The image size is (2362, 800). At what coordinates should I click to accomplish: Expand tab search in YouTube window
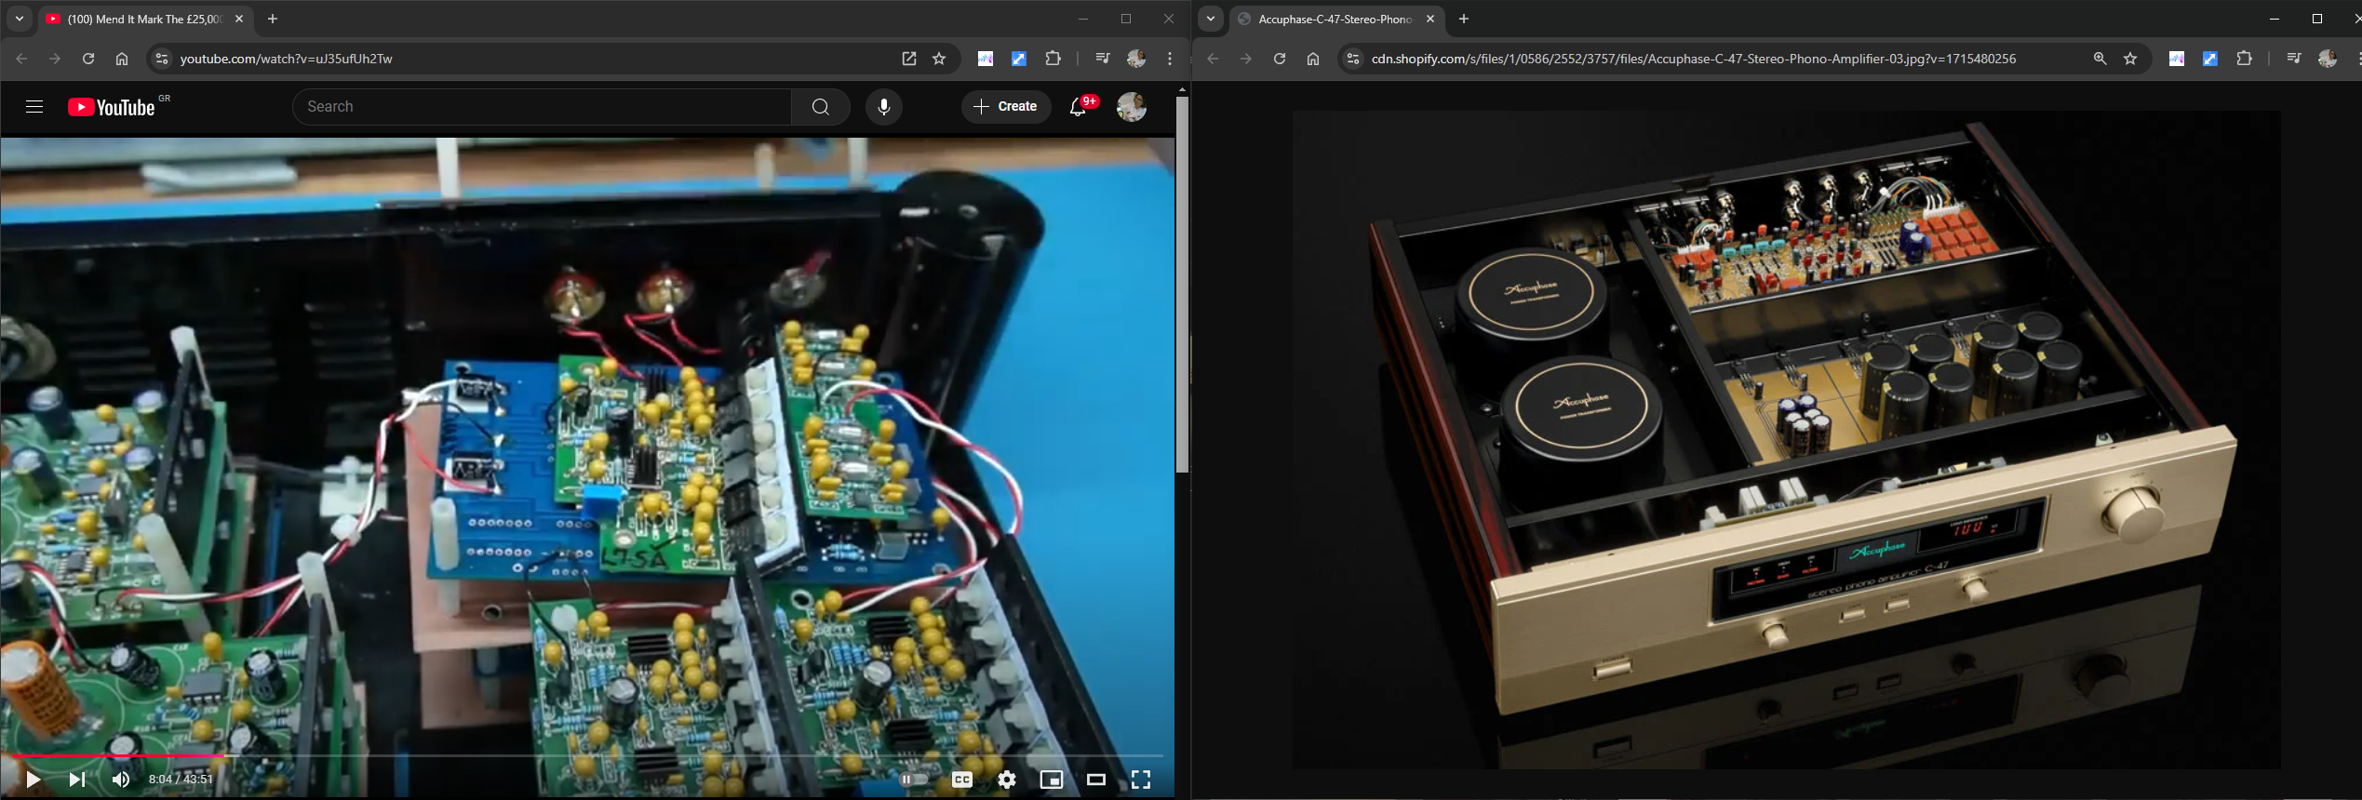click(x=20, y=19)
